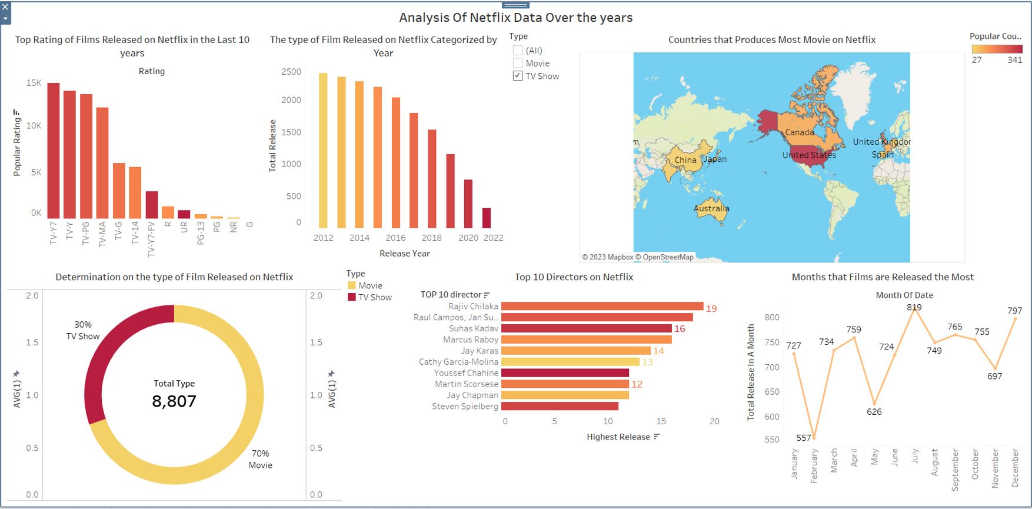Select the Rajiv Chilaka director bar
This screenshot has width=1032, height=509.
[602, 306]
